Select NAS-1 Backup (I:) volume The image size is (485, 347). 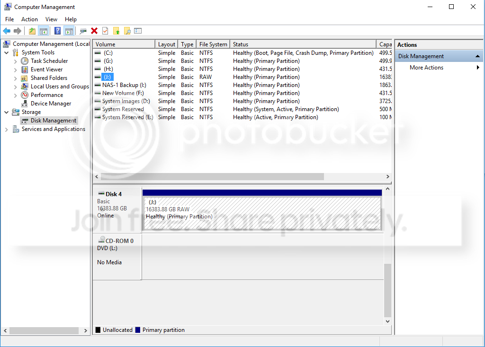(243, 85)
